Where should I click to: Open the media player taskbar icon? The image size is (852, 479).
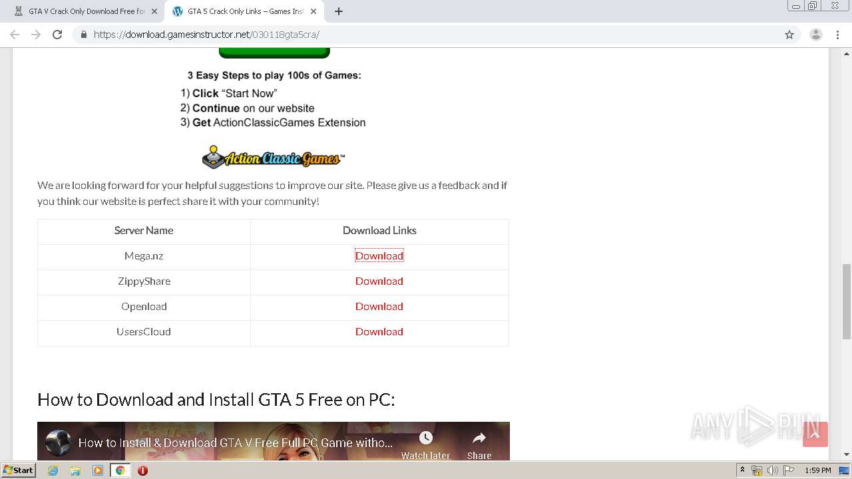coord(98,470)
